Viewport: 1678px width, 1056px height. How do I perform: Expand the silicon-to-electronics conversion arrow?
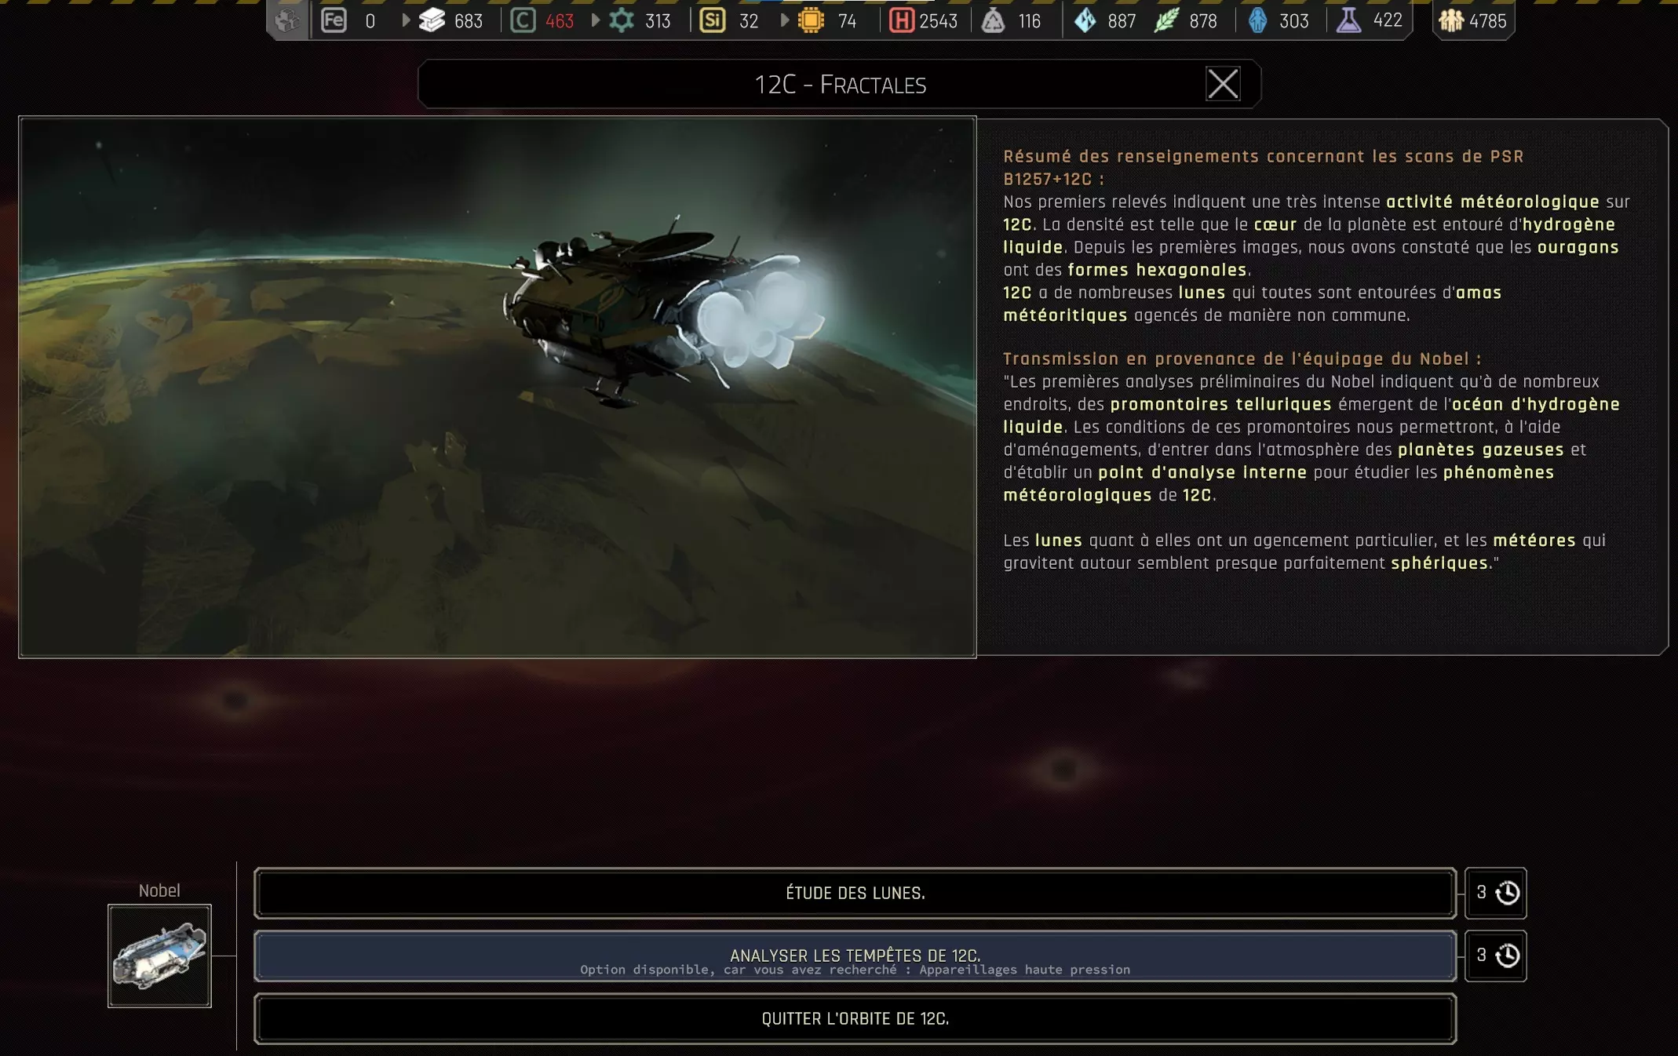pos(785,20)
